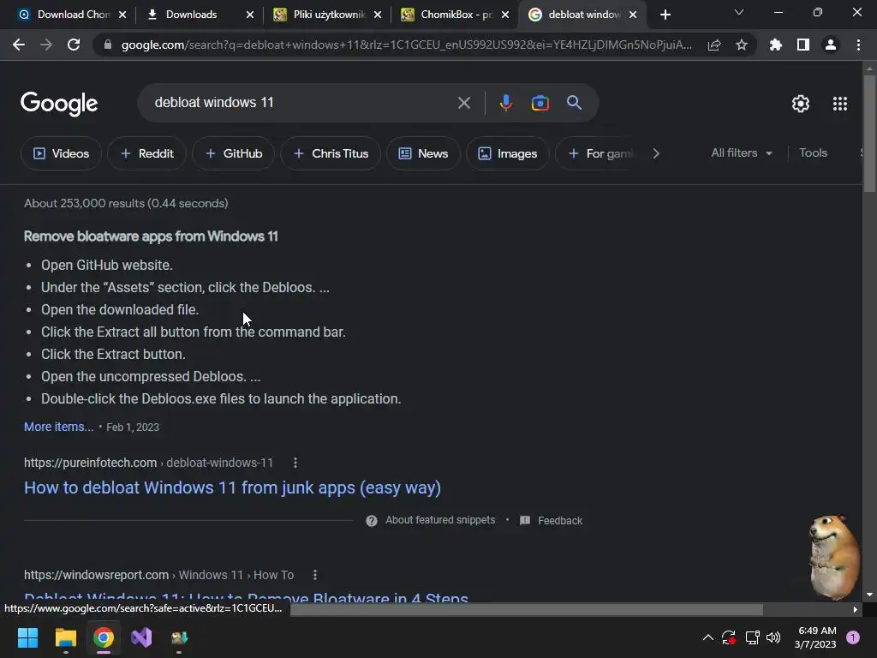
Task: Open more options for pureinfotech result
Action: coord(295,463)
